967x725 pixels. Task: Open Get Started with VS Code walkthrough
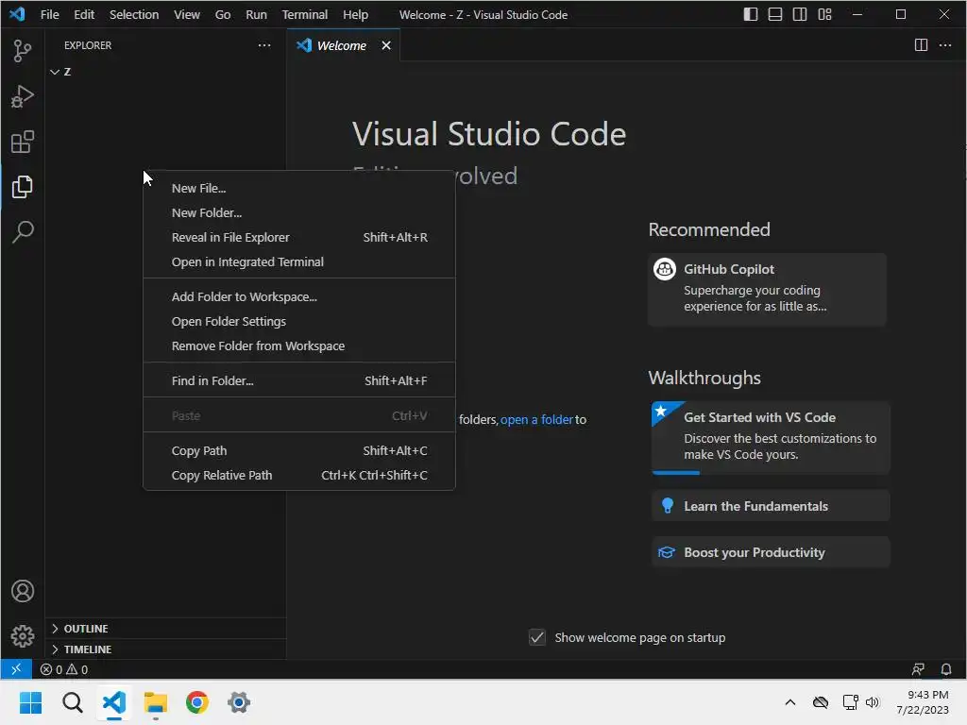(771, 437)
